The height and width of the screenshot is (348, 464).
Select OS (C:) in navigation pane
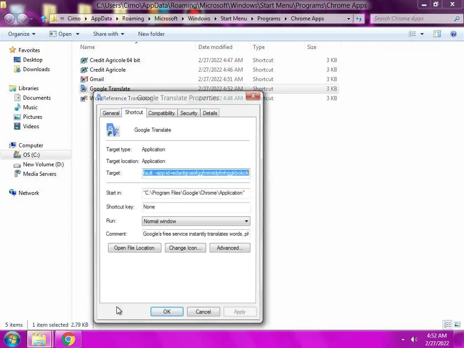tap(36, 155)
